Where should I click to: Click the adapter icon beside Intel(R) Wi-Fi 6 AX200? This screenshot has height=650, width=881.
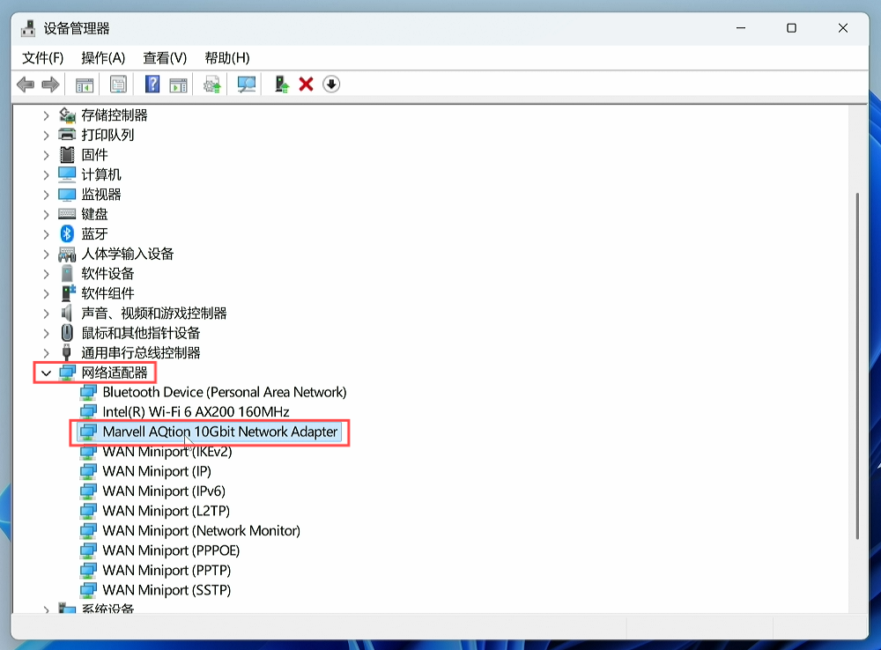click(x=88, y=412)
